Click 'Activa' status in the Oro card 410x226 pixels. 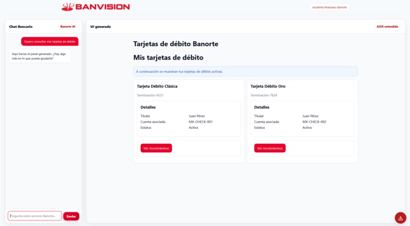pyautogui.click(x=307, y=128)
